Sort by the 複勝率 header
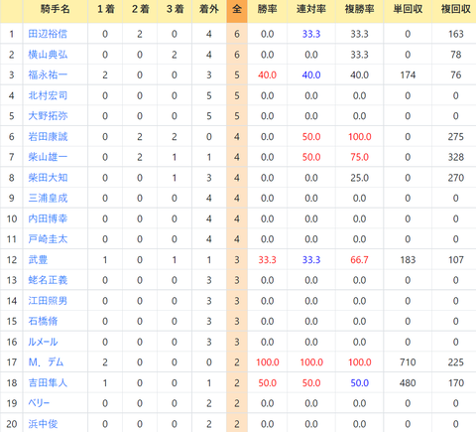This screenshot has height=432, width=476. pos(359,9)
